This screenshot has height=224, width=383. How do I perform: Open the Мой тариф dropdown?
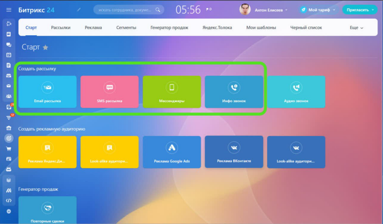click(x=318, y=10)
